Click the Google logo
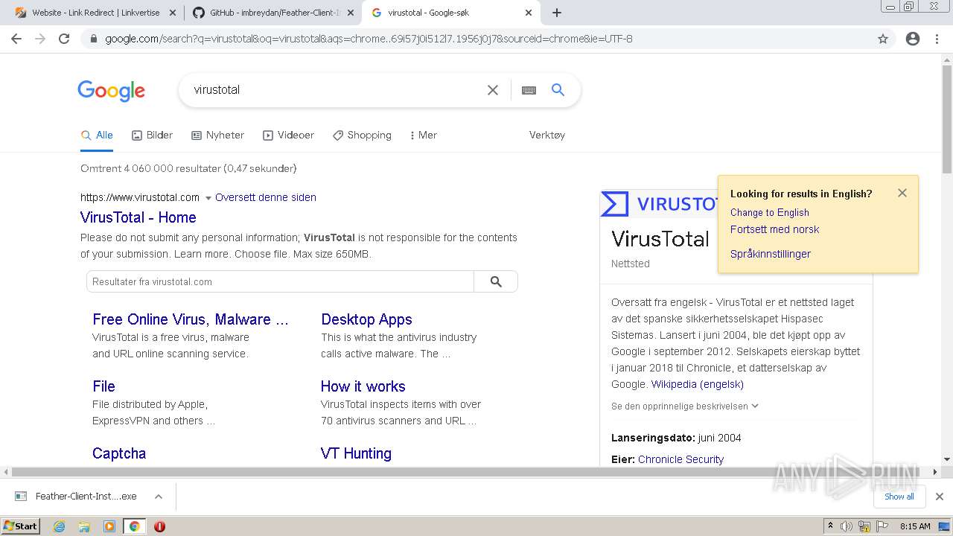The width and height of the screenshot is (953, 536). [112, 91]
